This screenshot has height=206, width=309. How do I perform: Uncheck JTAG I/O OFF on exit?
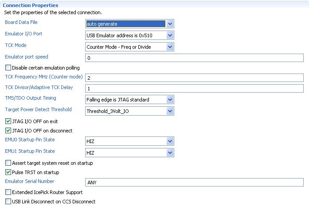click(x=8, y=121)
